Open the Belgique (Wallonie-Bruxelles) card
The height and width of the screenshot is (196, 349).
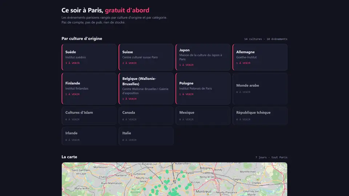point(146,89)
